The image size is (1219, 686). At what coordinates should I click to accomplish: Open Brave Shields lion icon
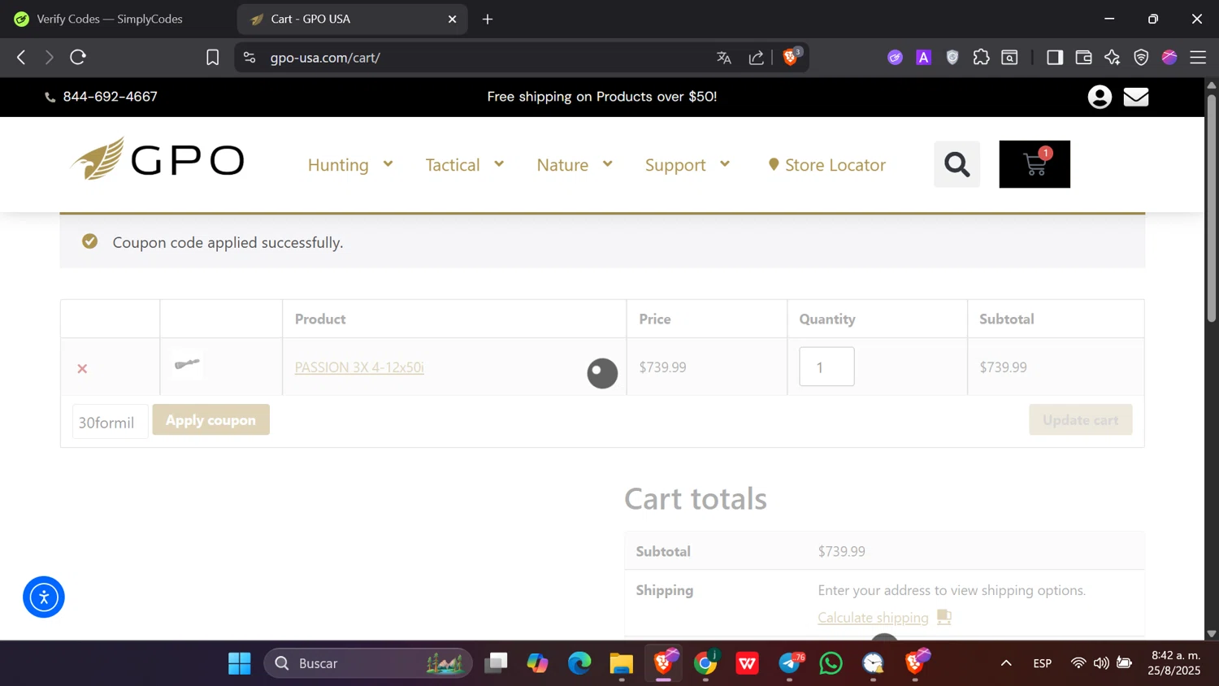[x=790, y=57]
